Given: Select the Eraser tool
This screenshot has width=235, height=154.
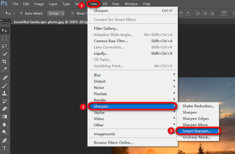Looking at the screenshot, I should 4,109.
